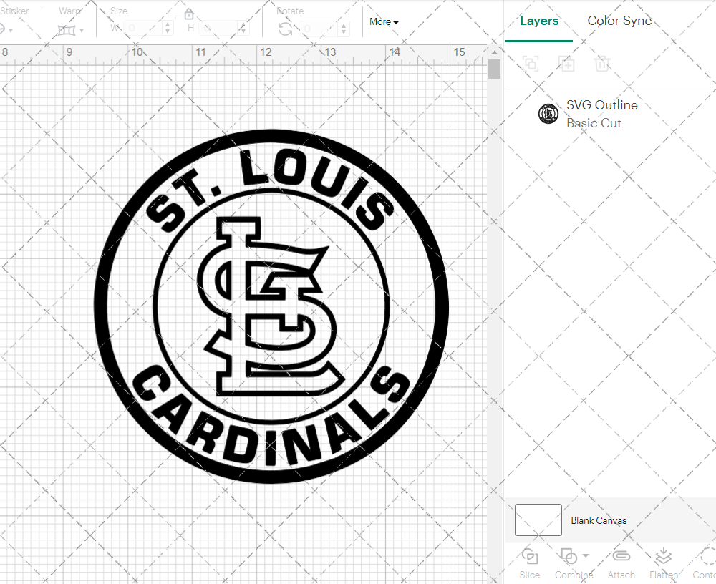
Task: Click the Group layers icon
Action: point(531,64)
